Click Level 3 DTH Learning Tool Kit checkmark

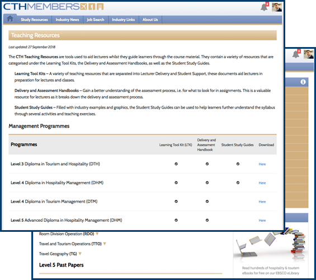[176, 164]
